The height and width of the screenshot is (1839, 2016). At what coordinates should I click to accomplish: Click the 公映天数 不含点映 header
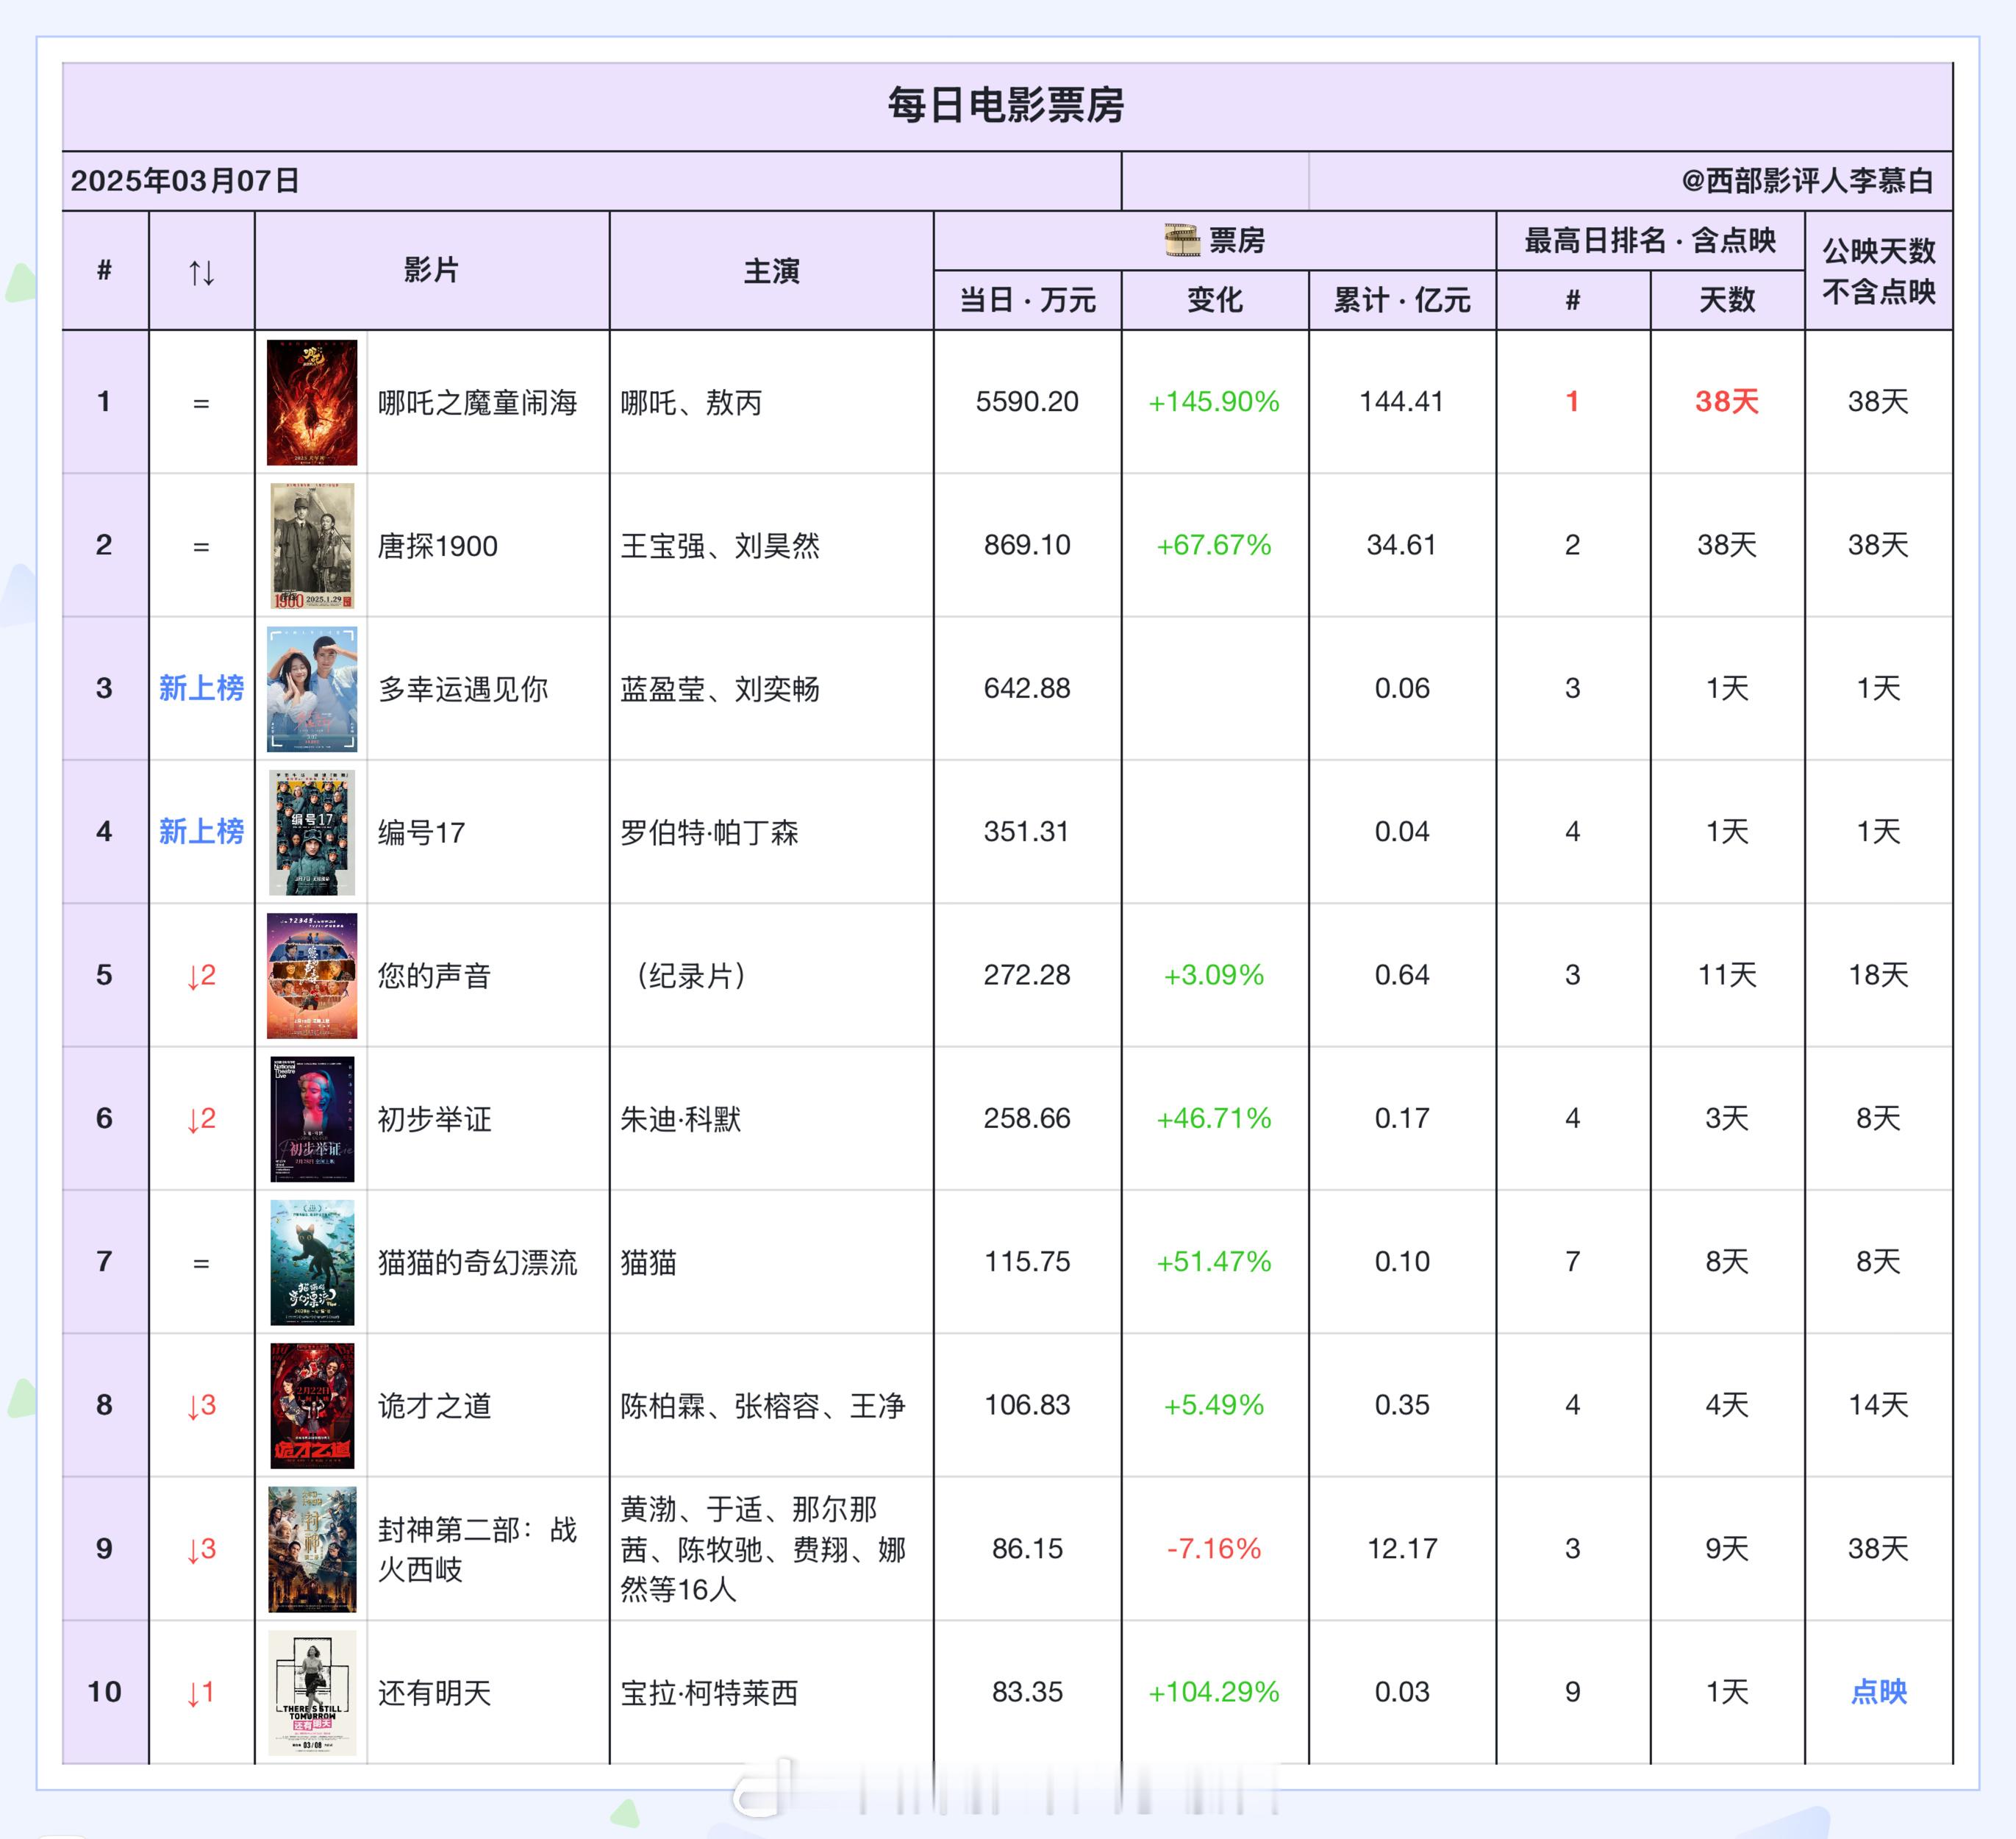[1878, 271]
